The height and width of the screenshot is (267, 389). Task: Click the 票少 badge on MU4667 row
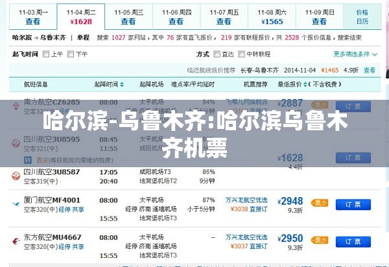[x=320, y=240]
